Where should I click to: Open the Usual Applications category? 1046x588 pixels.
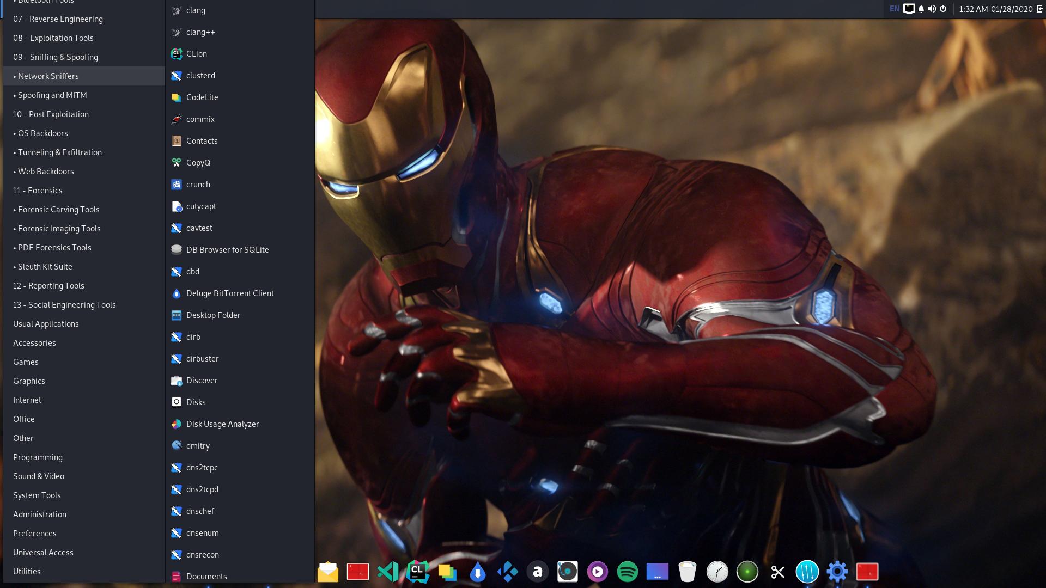click(84, 324)
